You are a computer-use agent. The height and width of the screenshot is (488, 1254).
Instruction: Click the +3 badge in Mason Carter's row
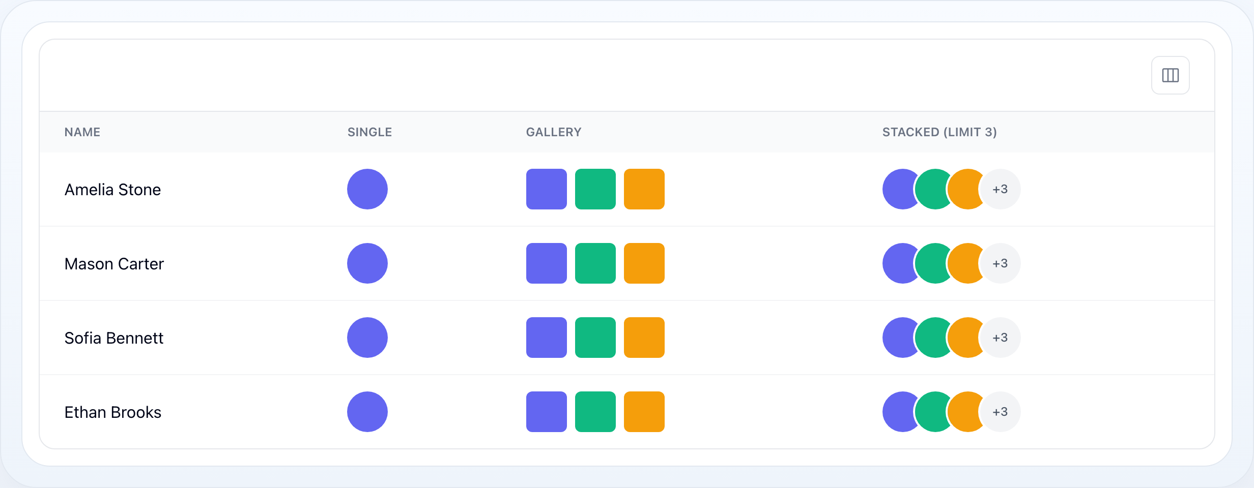1001,263
